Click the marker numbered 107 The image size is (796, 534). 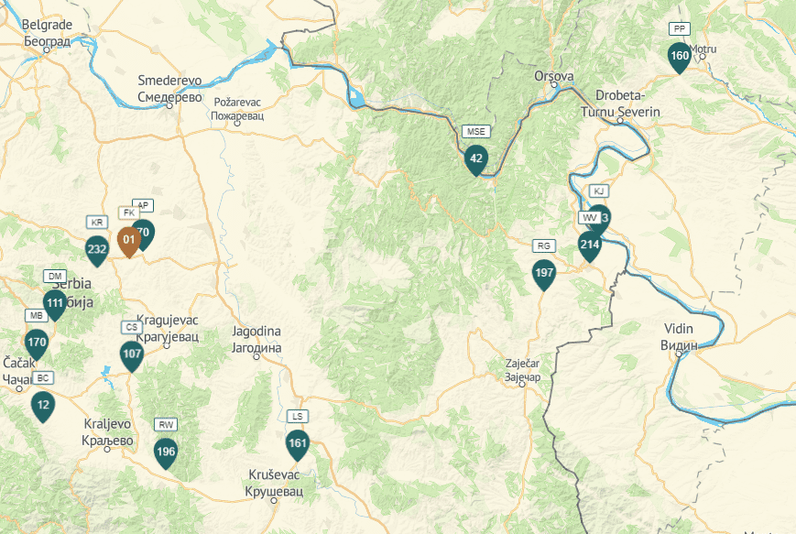tap(132, 355)
